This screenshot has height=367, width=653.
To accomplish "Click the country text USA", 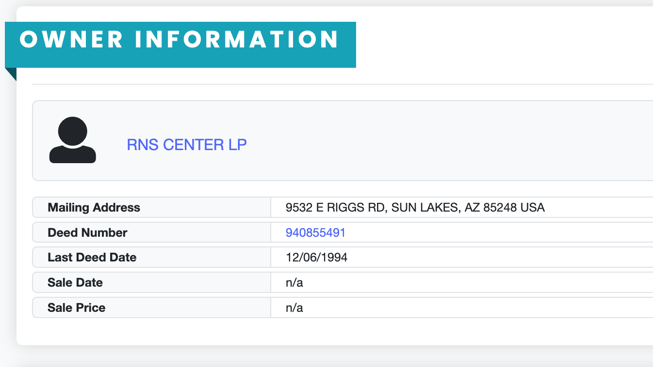I will pyautogui.click(x=533, y=208).
